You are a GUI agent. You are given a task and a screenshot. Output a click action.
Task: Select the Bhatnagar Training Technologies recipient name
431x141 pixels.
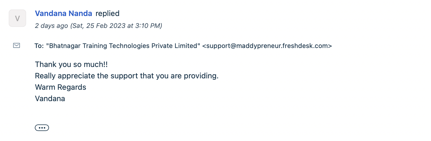[x=123, y=46]
